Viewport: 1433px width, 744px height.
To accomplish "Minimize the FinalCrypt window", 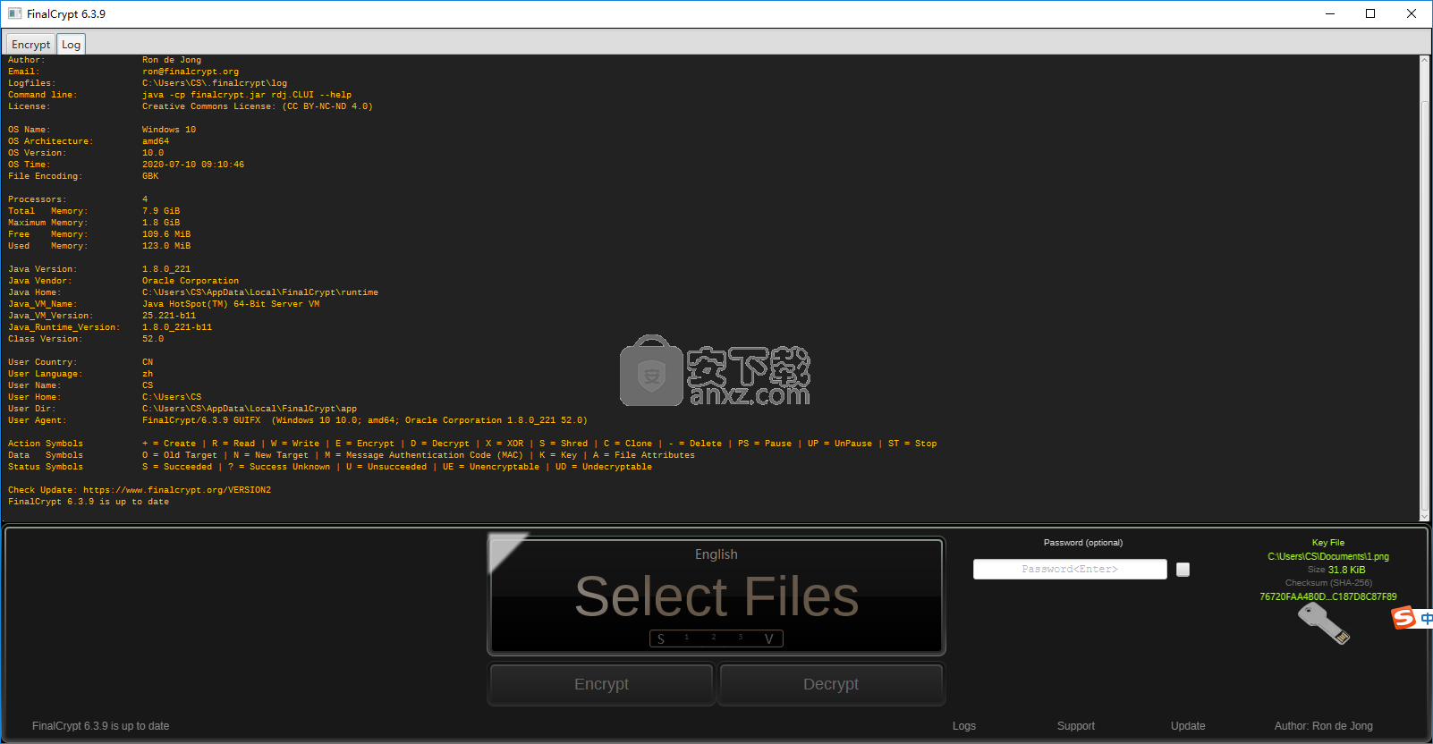I will pyautogui.click(x=1329, y=13).
